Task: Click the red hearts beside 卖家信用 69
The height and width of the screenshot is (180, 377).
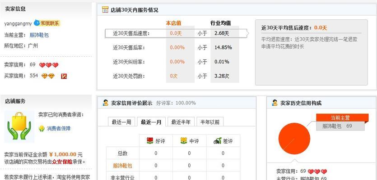Action: pyautogui.click(x=49, y=65)
